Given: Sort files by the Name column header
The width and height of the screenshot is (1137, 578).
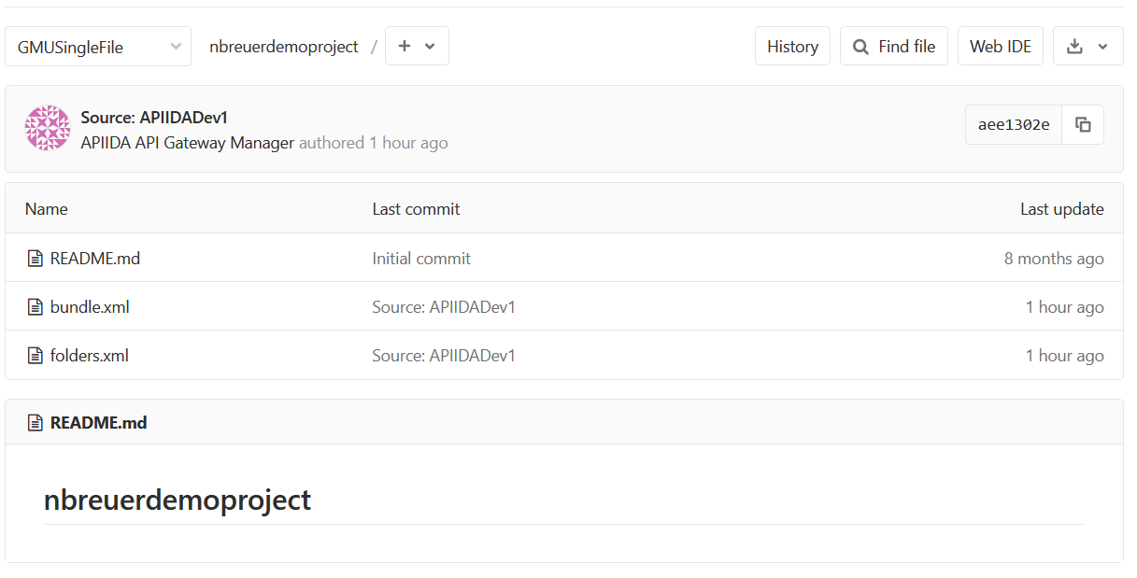Looking at the screenshot, I should coord(46,208).
